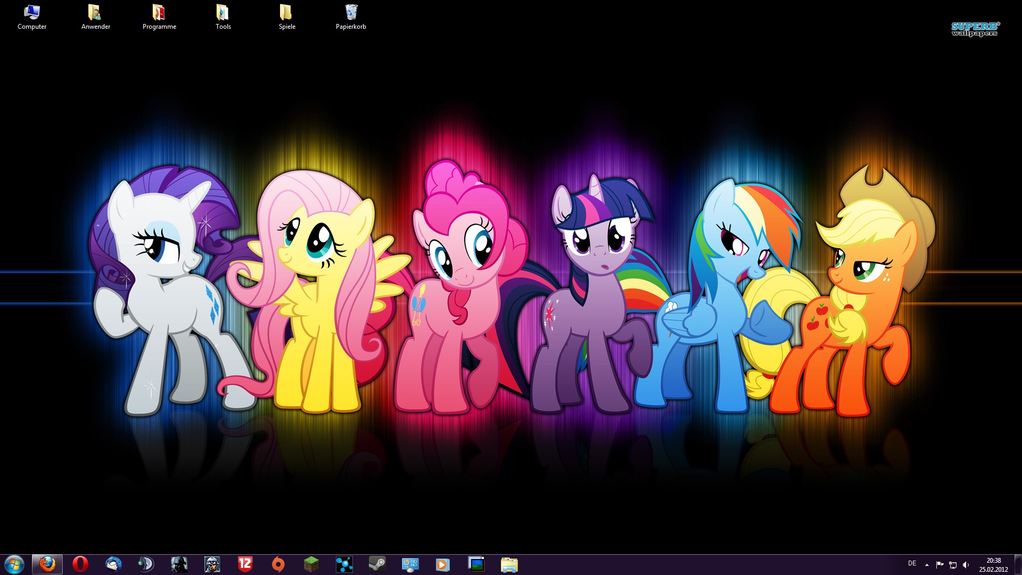
Task: Open the blue molecule network icon
Action: coord(344,564)
